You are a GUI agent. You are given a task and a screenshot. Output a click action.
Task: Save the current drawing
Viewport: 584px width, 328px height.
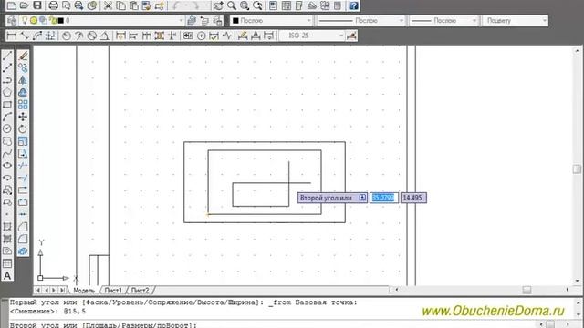(37, 5)
